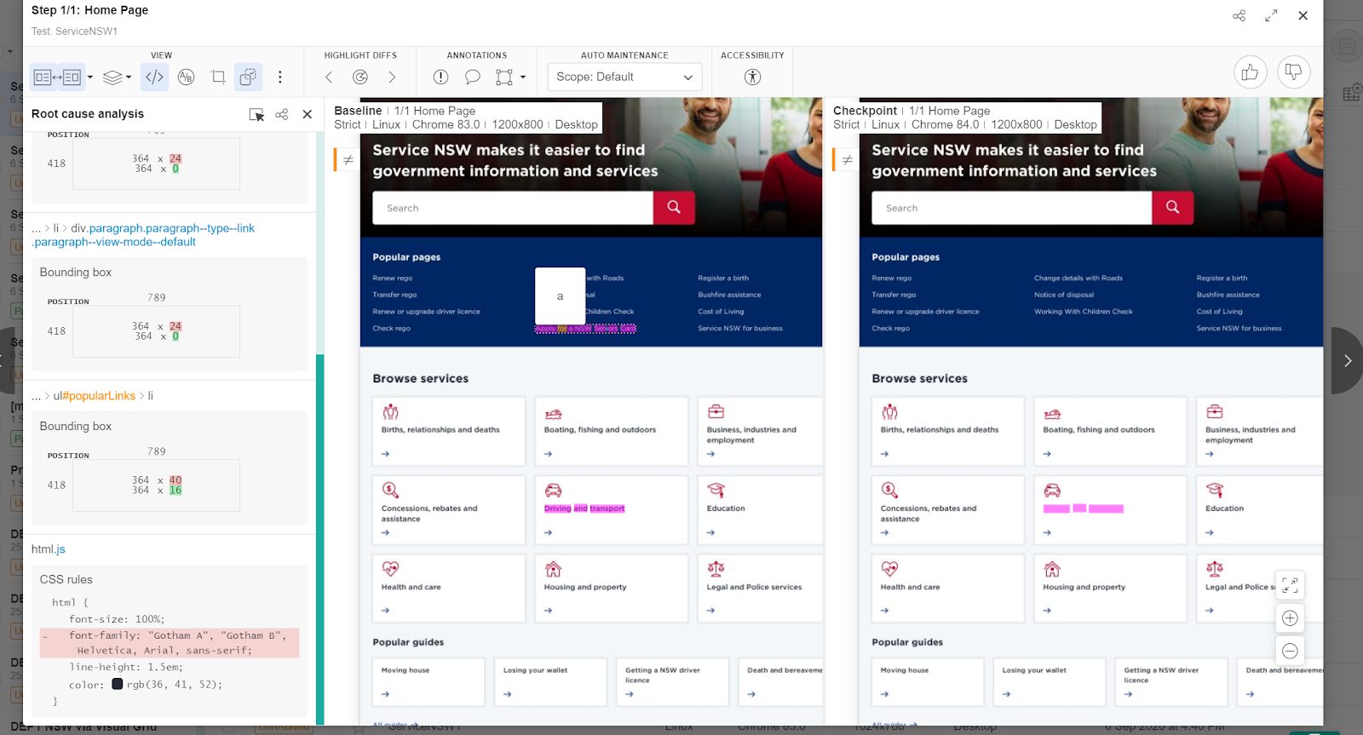Go to next highlighted diff
1363x735 pixels.
392,78
